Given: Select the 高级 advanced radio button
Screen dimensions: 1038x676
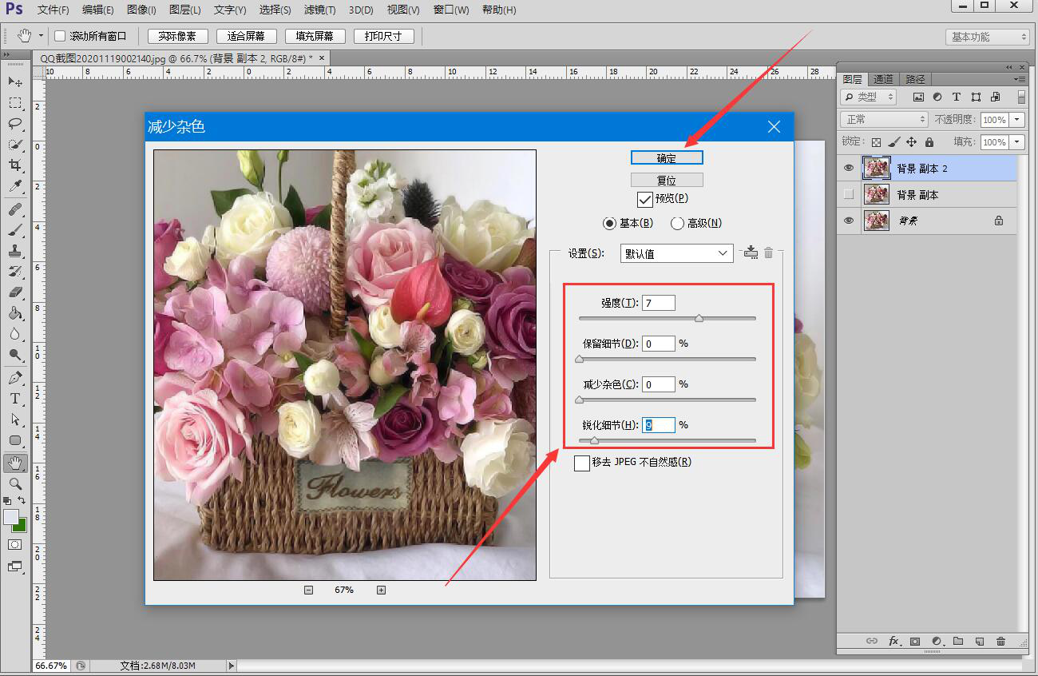Looking at the screenshot, I should pos(677,224).
